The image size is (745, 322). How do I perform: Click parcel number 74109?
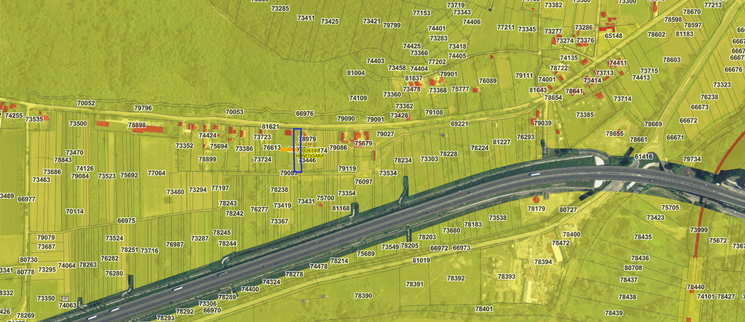pyautogui.click(x=358, y=98)
